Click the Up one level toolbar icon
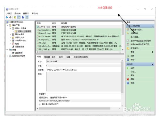 [15, 17]
